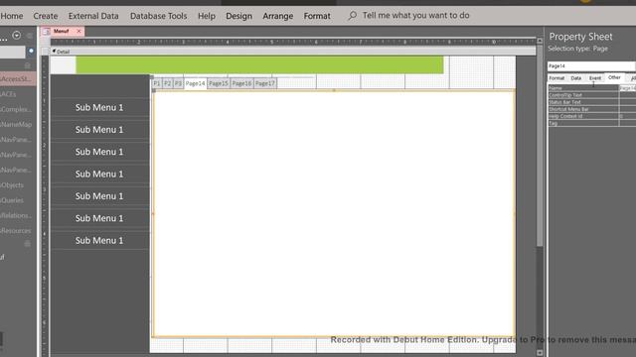
Task: Click the Tag property row
Action: pos(592,123)
